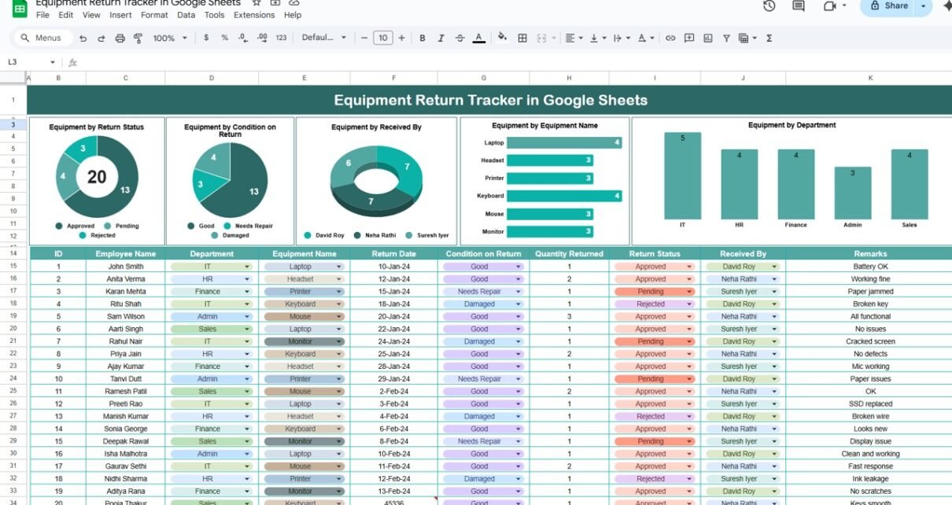Viewport: 952px width, 505px height.
Task: Open the Tools menu
Action: tap(214, 15)
